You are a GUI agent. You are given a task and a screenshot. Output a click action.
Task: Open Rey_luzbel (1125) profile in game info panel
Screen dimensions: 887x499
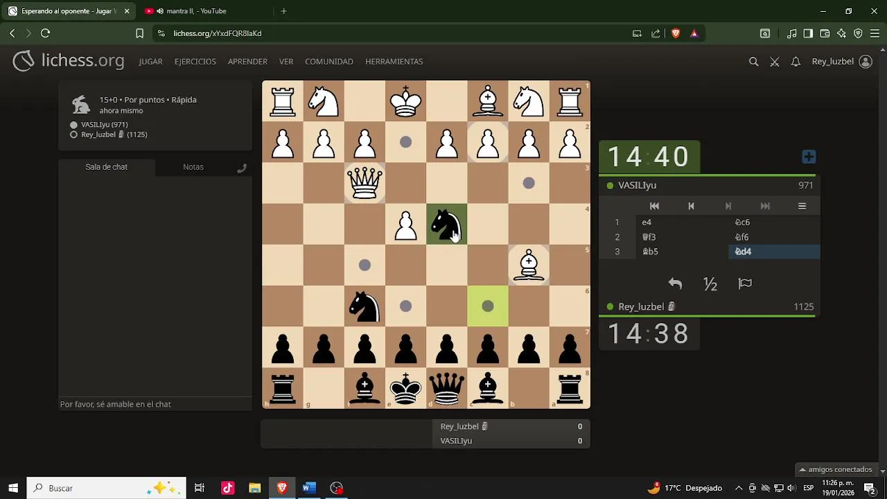[x=114, y=134]
